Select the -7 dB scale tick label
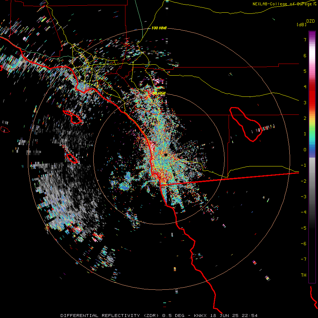This screenshot has width=318, height=318. click(x=304, y=259)
